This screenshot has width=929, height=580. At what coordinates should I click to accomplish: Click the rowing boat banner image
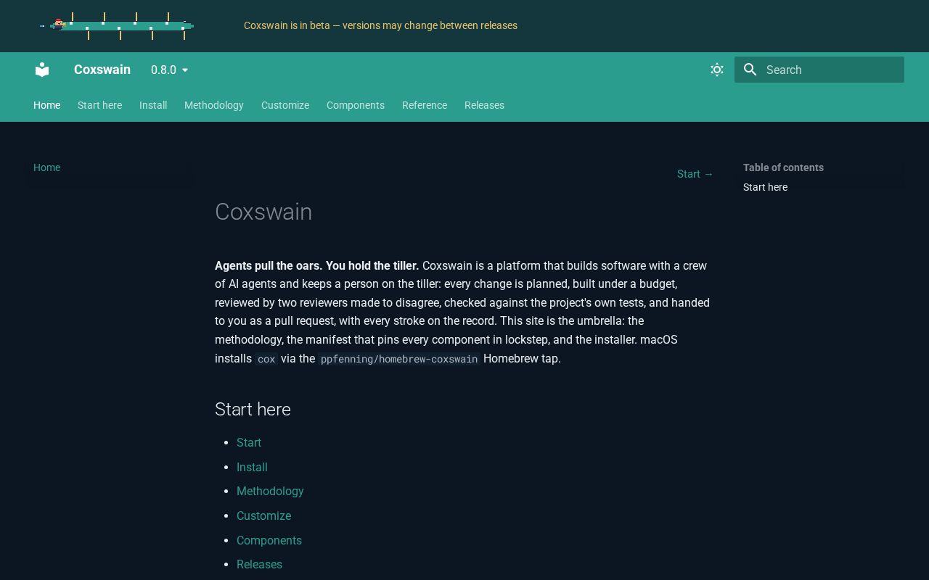(x=116, y=26)
